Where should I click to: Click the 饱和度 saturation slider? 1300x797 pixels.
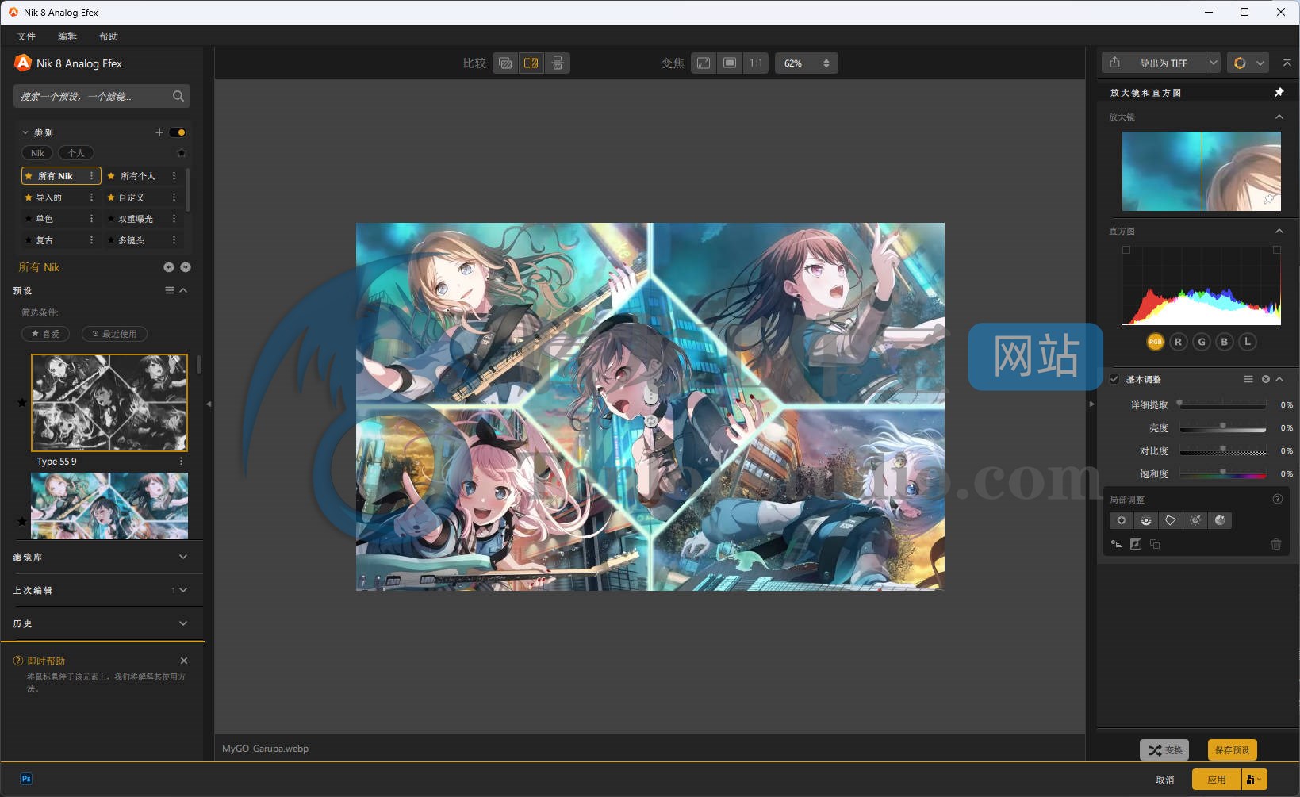[x=1223, y=474]
